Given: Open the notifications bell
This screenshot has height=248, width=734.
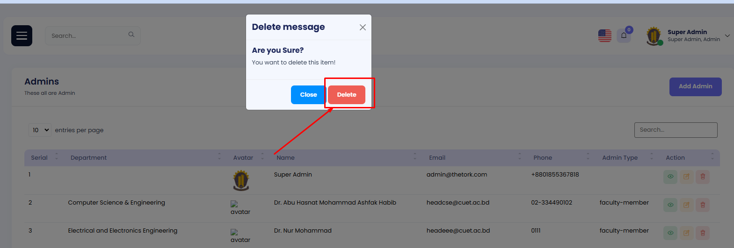Looking at the screenshot, I should click(x=624, y=35).
